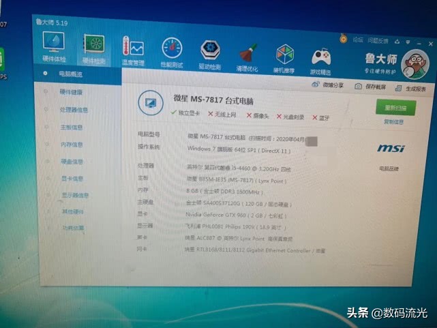Click the green 重新扫描 rescan button

point(395,108)
